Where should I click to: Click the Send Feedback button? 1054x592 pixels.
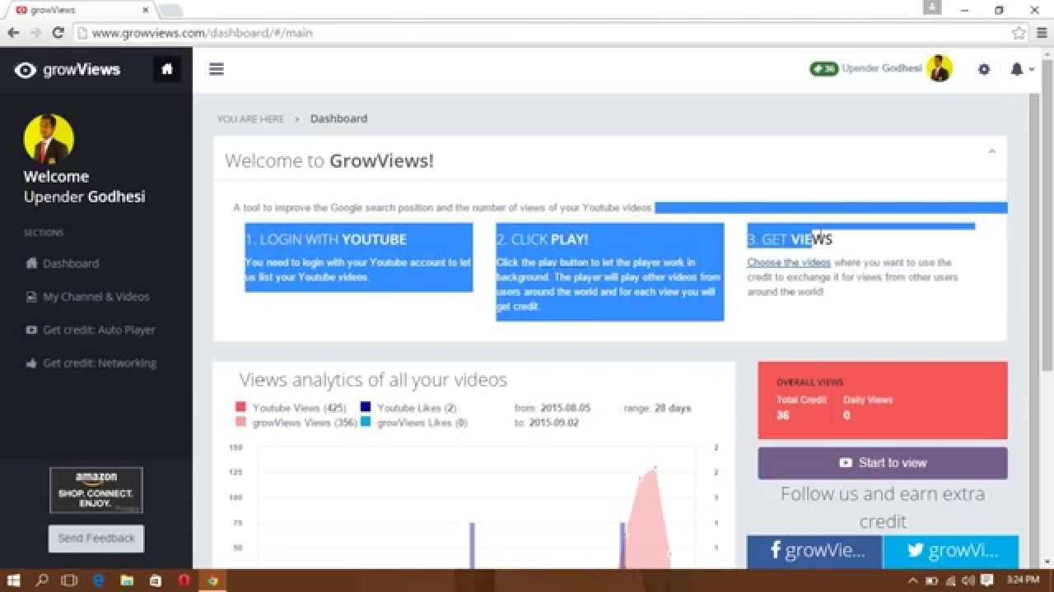coord(96,539)
